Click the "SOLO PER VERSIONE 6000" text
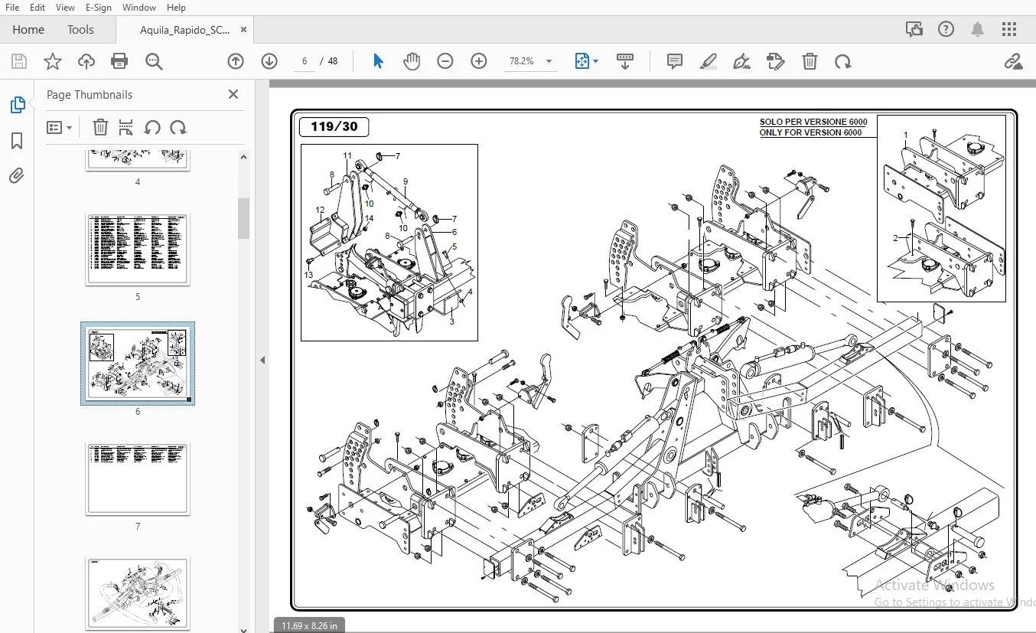 coord(813,122)
